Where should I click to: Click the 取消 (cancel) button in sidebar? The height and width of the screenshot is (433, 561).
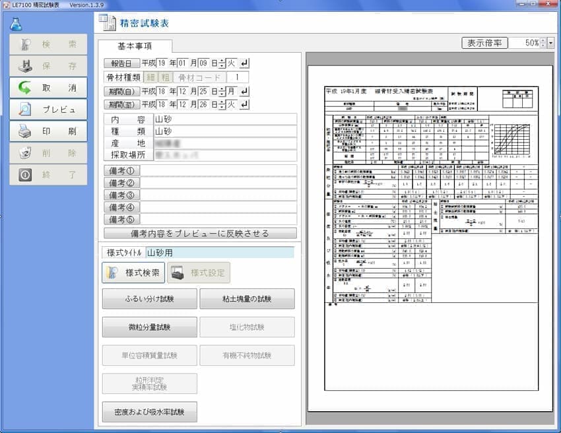pyautogui.click(x=48, y=88)
